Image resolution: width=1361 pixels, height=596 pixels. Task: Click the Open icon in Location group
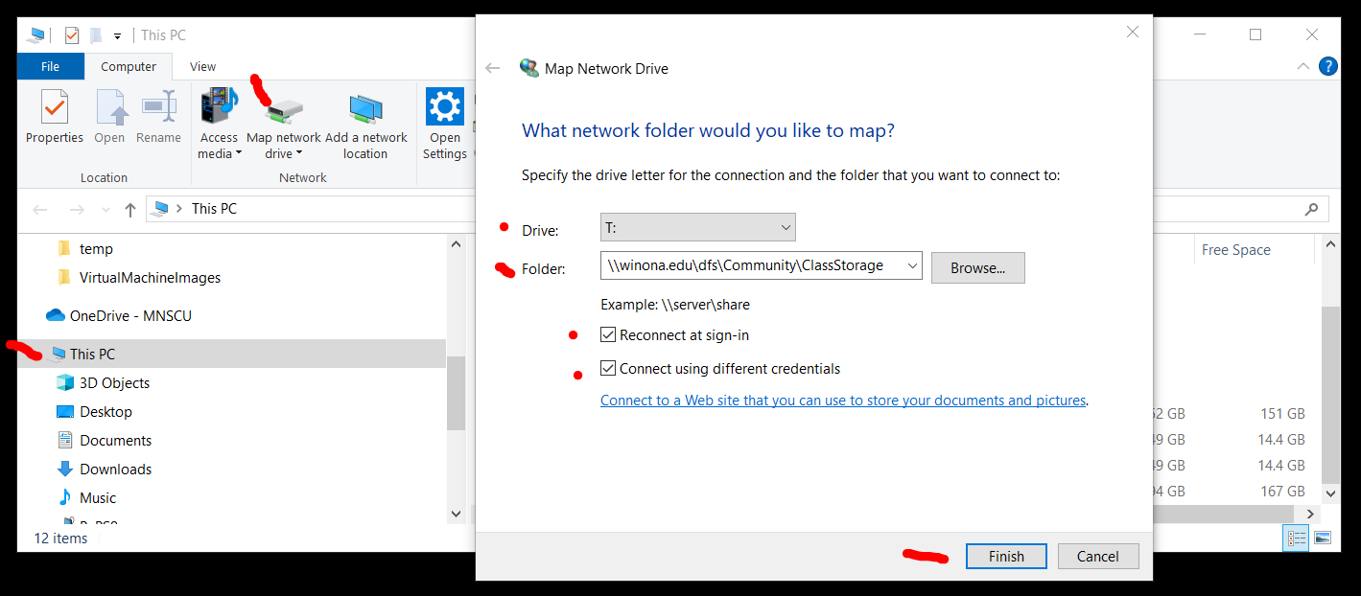[x=109, y=107]
